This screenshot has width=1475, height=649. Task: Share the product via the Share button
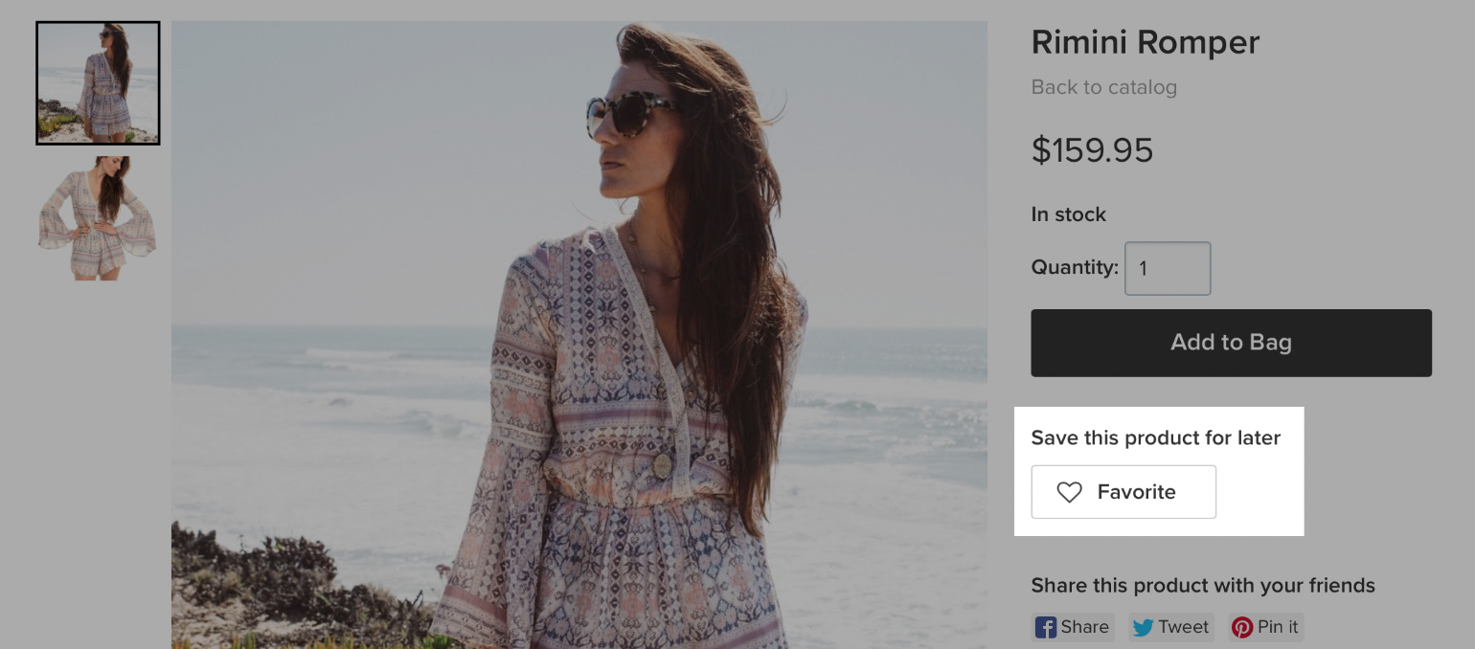coord(1073,627)
